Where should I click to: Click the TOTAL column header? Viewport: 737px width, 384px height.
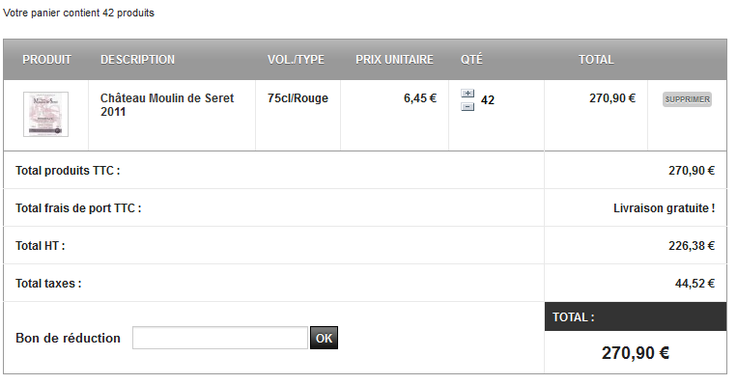pos(596,60)
